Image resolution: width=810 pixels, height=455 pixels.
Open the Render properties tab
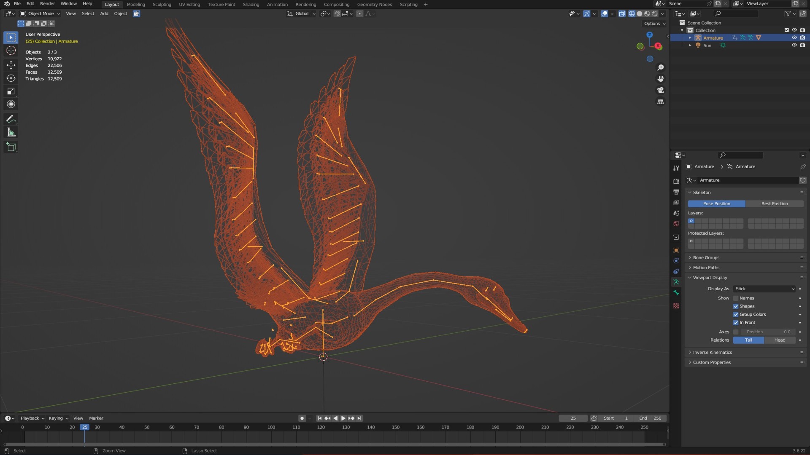676,181
